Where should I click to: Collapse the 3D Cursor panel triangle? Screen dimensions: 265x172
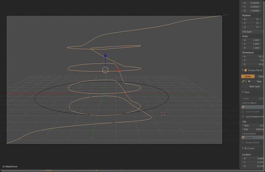coord(243,148)
